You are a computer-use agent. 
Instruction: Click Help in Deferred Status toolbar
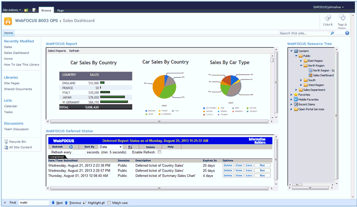(x=171, y=147)
